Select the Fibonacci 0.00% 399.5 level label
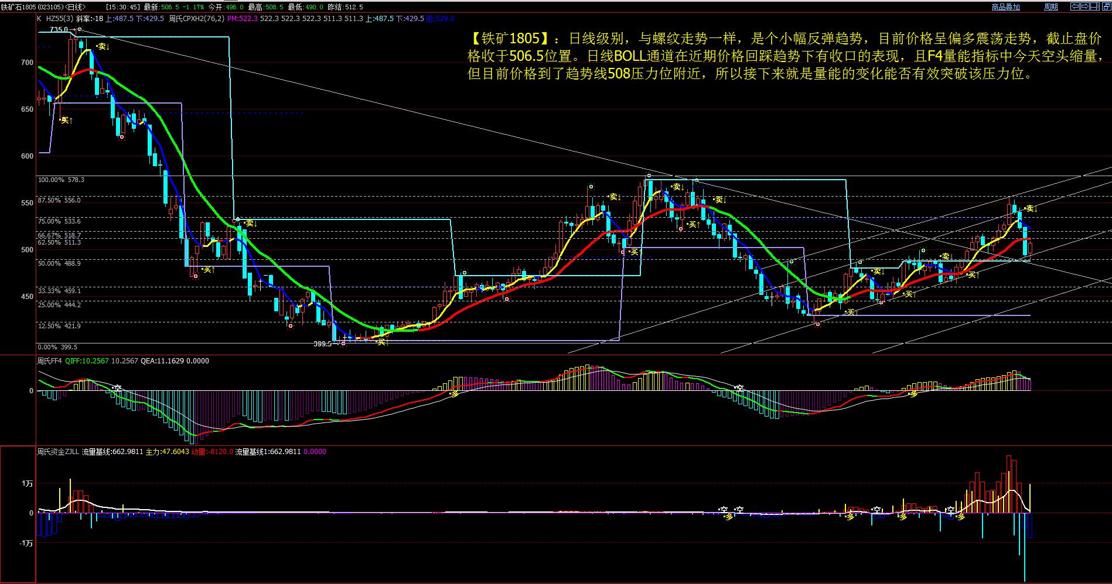 point(57,347)
